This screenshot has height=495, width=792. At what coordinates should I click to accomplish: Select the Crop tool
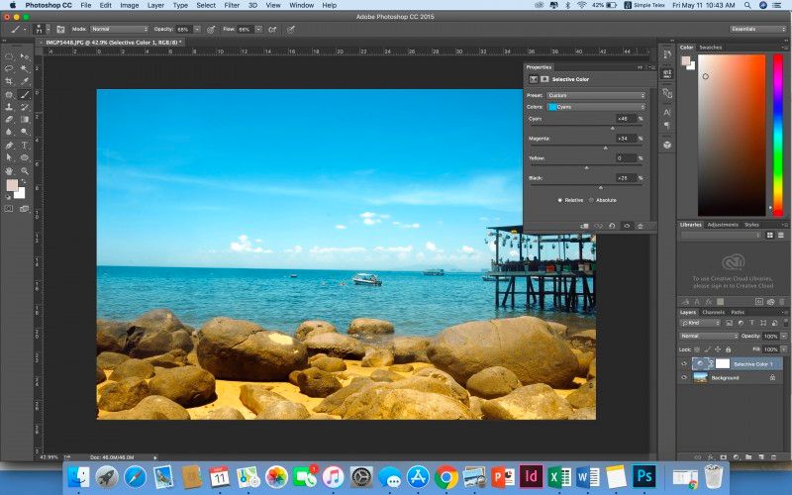pos(9,81)
